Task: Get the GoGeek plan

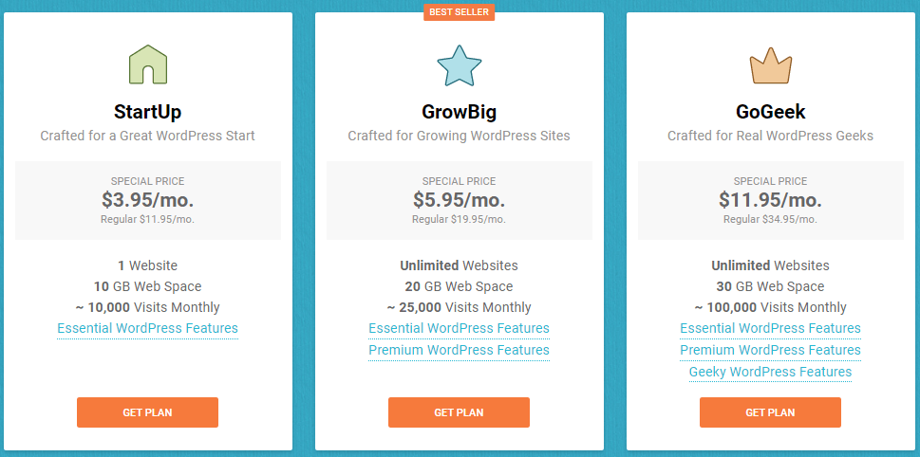Action: click(770, 412)
